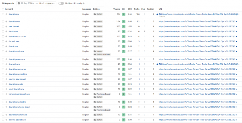Click plus icon beside 'dewalt saw sale'

pos(6,84)
